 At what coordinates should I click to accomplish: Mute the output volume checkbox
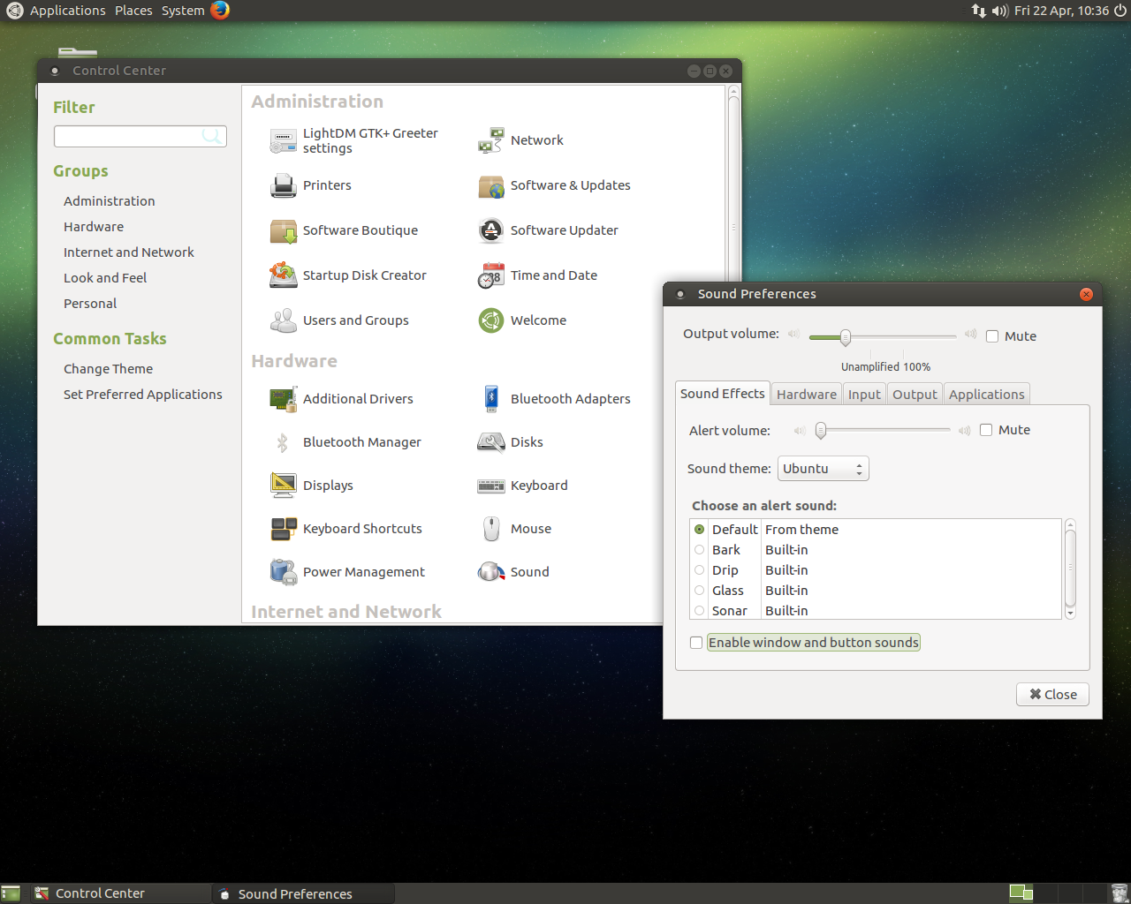[992, 336]
